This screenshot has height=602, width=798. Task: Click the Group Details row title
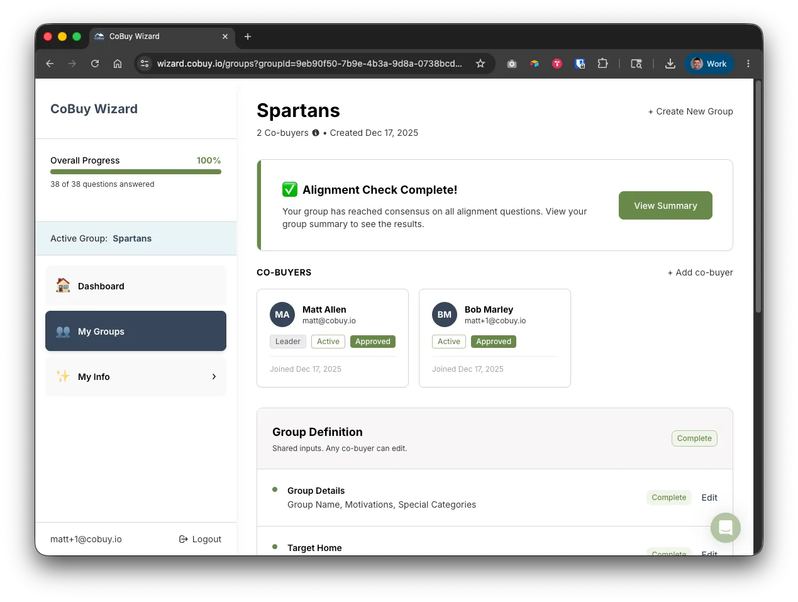point(316,491)
